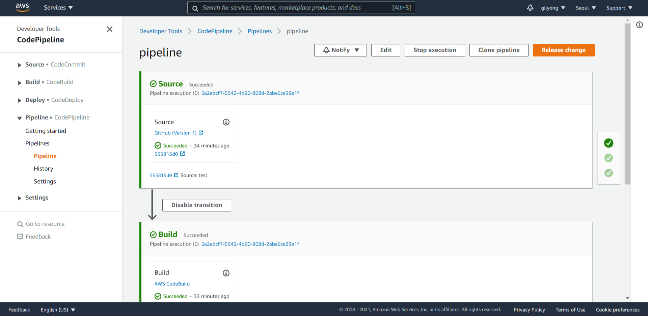The image size is (648, 316).
Task: Click external link icon next to 555815d0 in card
Action: pyautogui.click(x=183, y=154)
